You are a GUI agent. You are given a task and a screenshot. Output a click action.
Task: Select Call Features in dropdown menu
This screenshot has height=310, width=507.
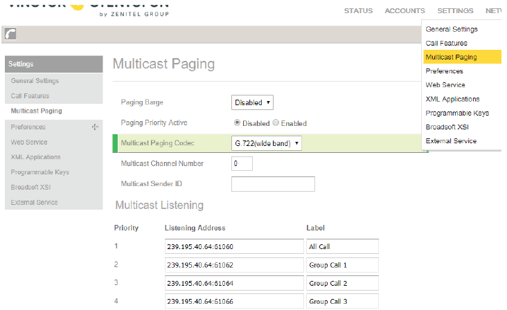(447, 43)
